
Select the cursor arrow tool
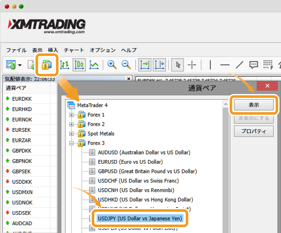(178, 65)
